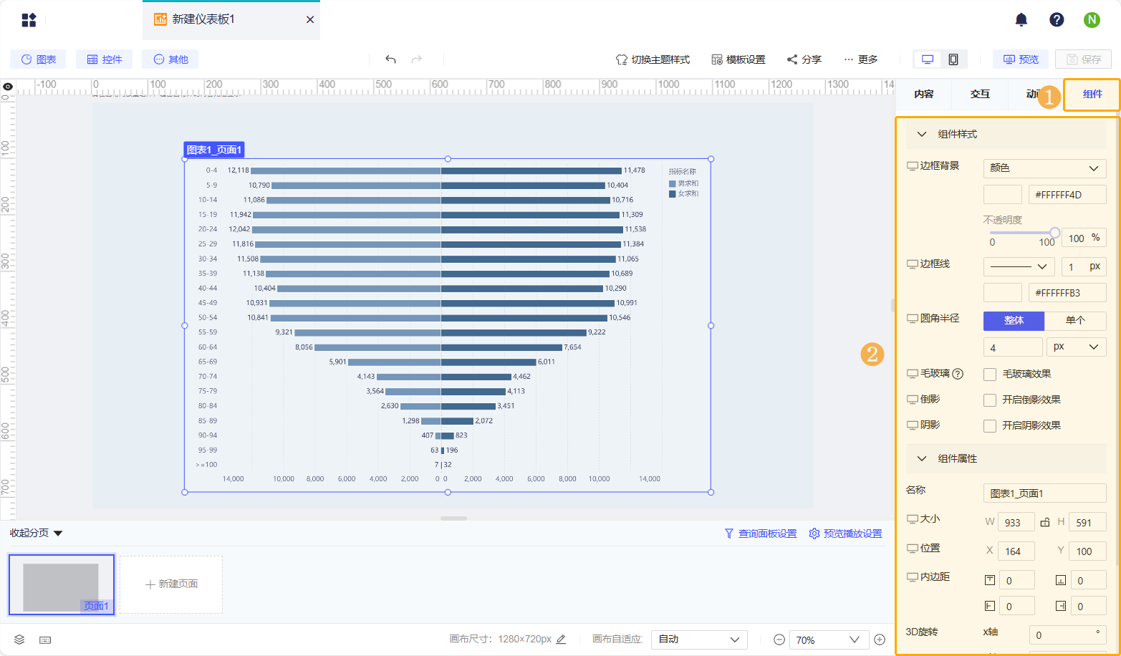Open the 控件 insert menu
This screenshot has width=1121, height=656.
coord(104,59)
